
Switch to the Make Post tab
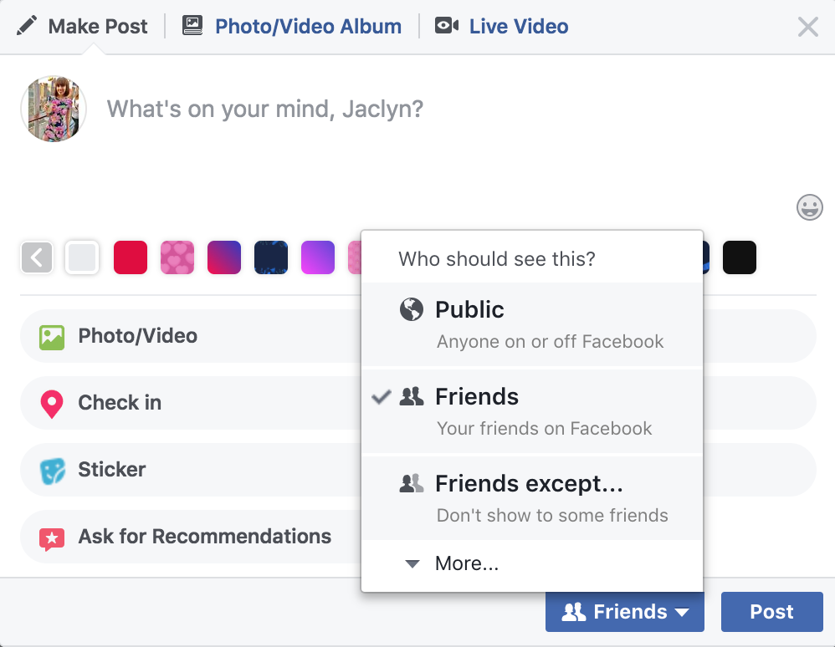82,26
